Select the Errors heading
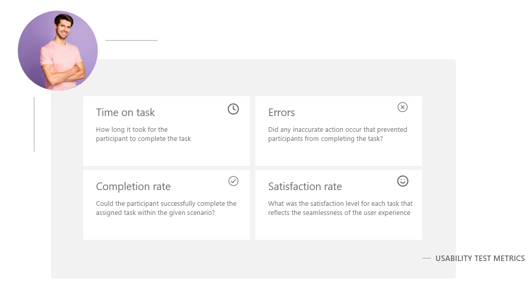This screenshot has height=295, width=529. [281, 112]
